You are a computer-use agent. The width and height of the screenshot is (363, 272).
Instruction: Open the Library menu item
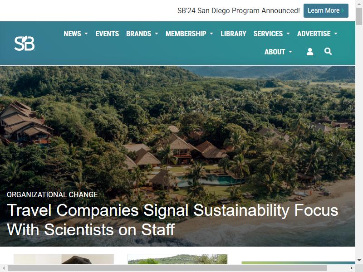(233, 34)
